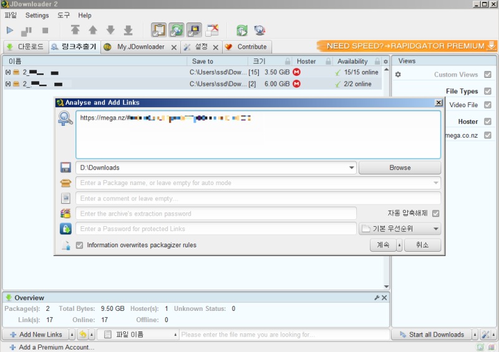Click the package name input field
499x352 pixels.
point(258,183)
